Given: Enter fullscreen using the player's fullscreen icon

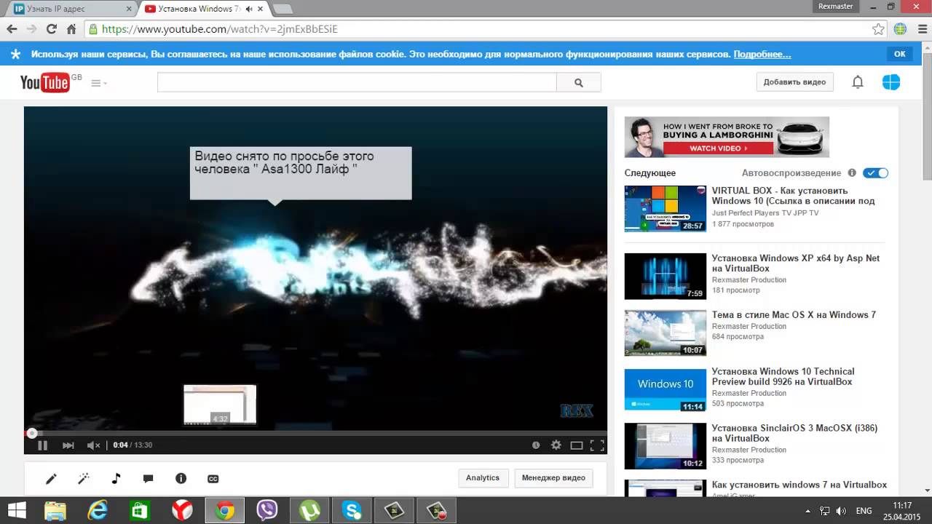Looking at the screenshot, I should [597, 445].
